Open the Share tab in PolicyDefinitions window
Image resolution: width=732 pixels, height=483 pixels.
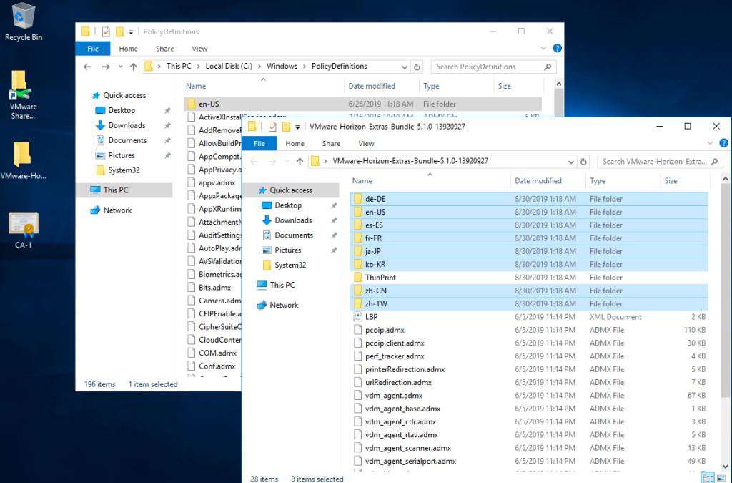point(164,49)
